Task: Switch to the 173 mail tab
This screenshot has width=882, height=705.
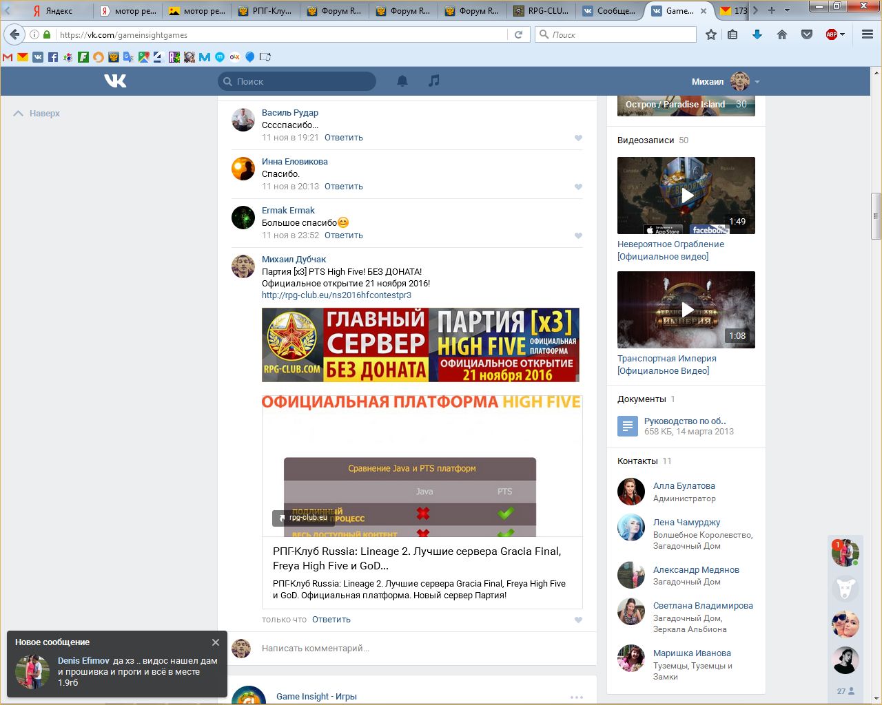Action: [734, 10]
